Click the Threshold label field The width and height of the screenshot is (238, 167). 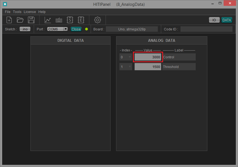[x=179, y=67]
